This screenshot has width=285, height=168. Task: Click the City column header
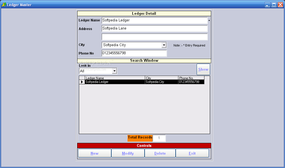[162, 78]
